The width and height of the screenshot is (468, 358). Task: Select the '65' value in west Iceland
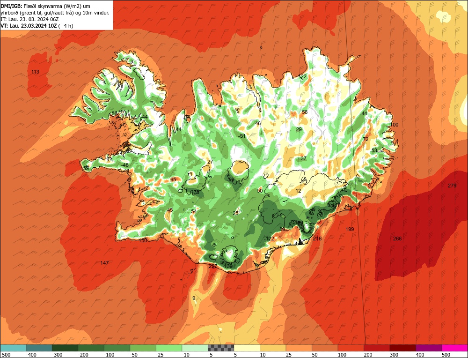pos(174,179)
